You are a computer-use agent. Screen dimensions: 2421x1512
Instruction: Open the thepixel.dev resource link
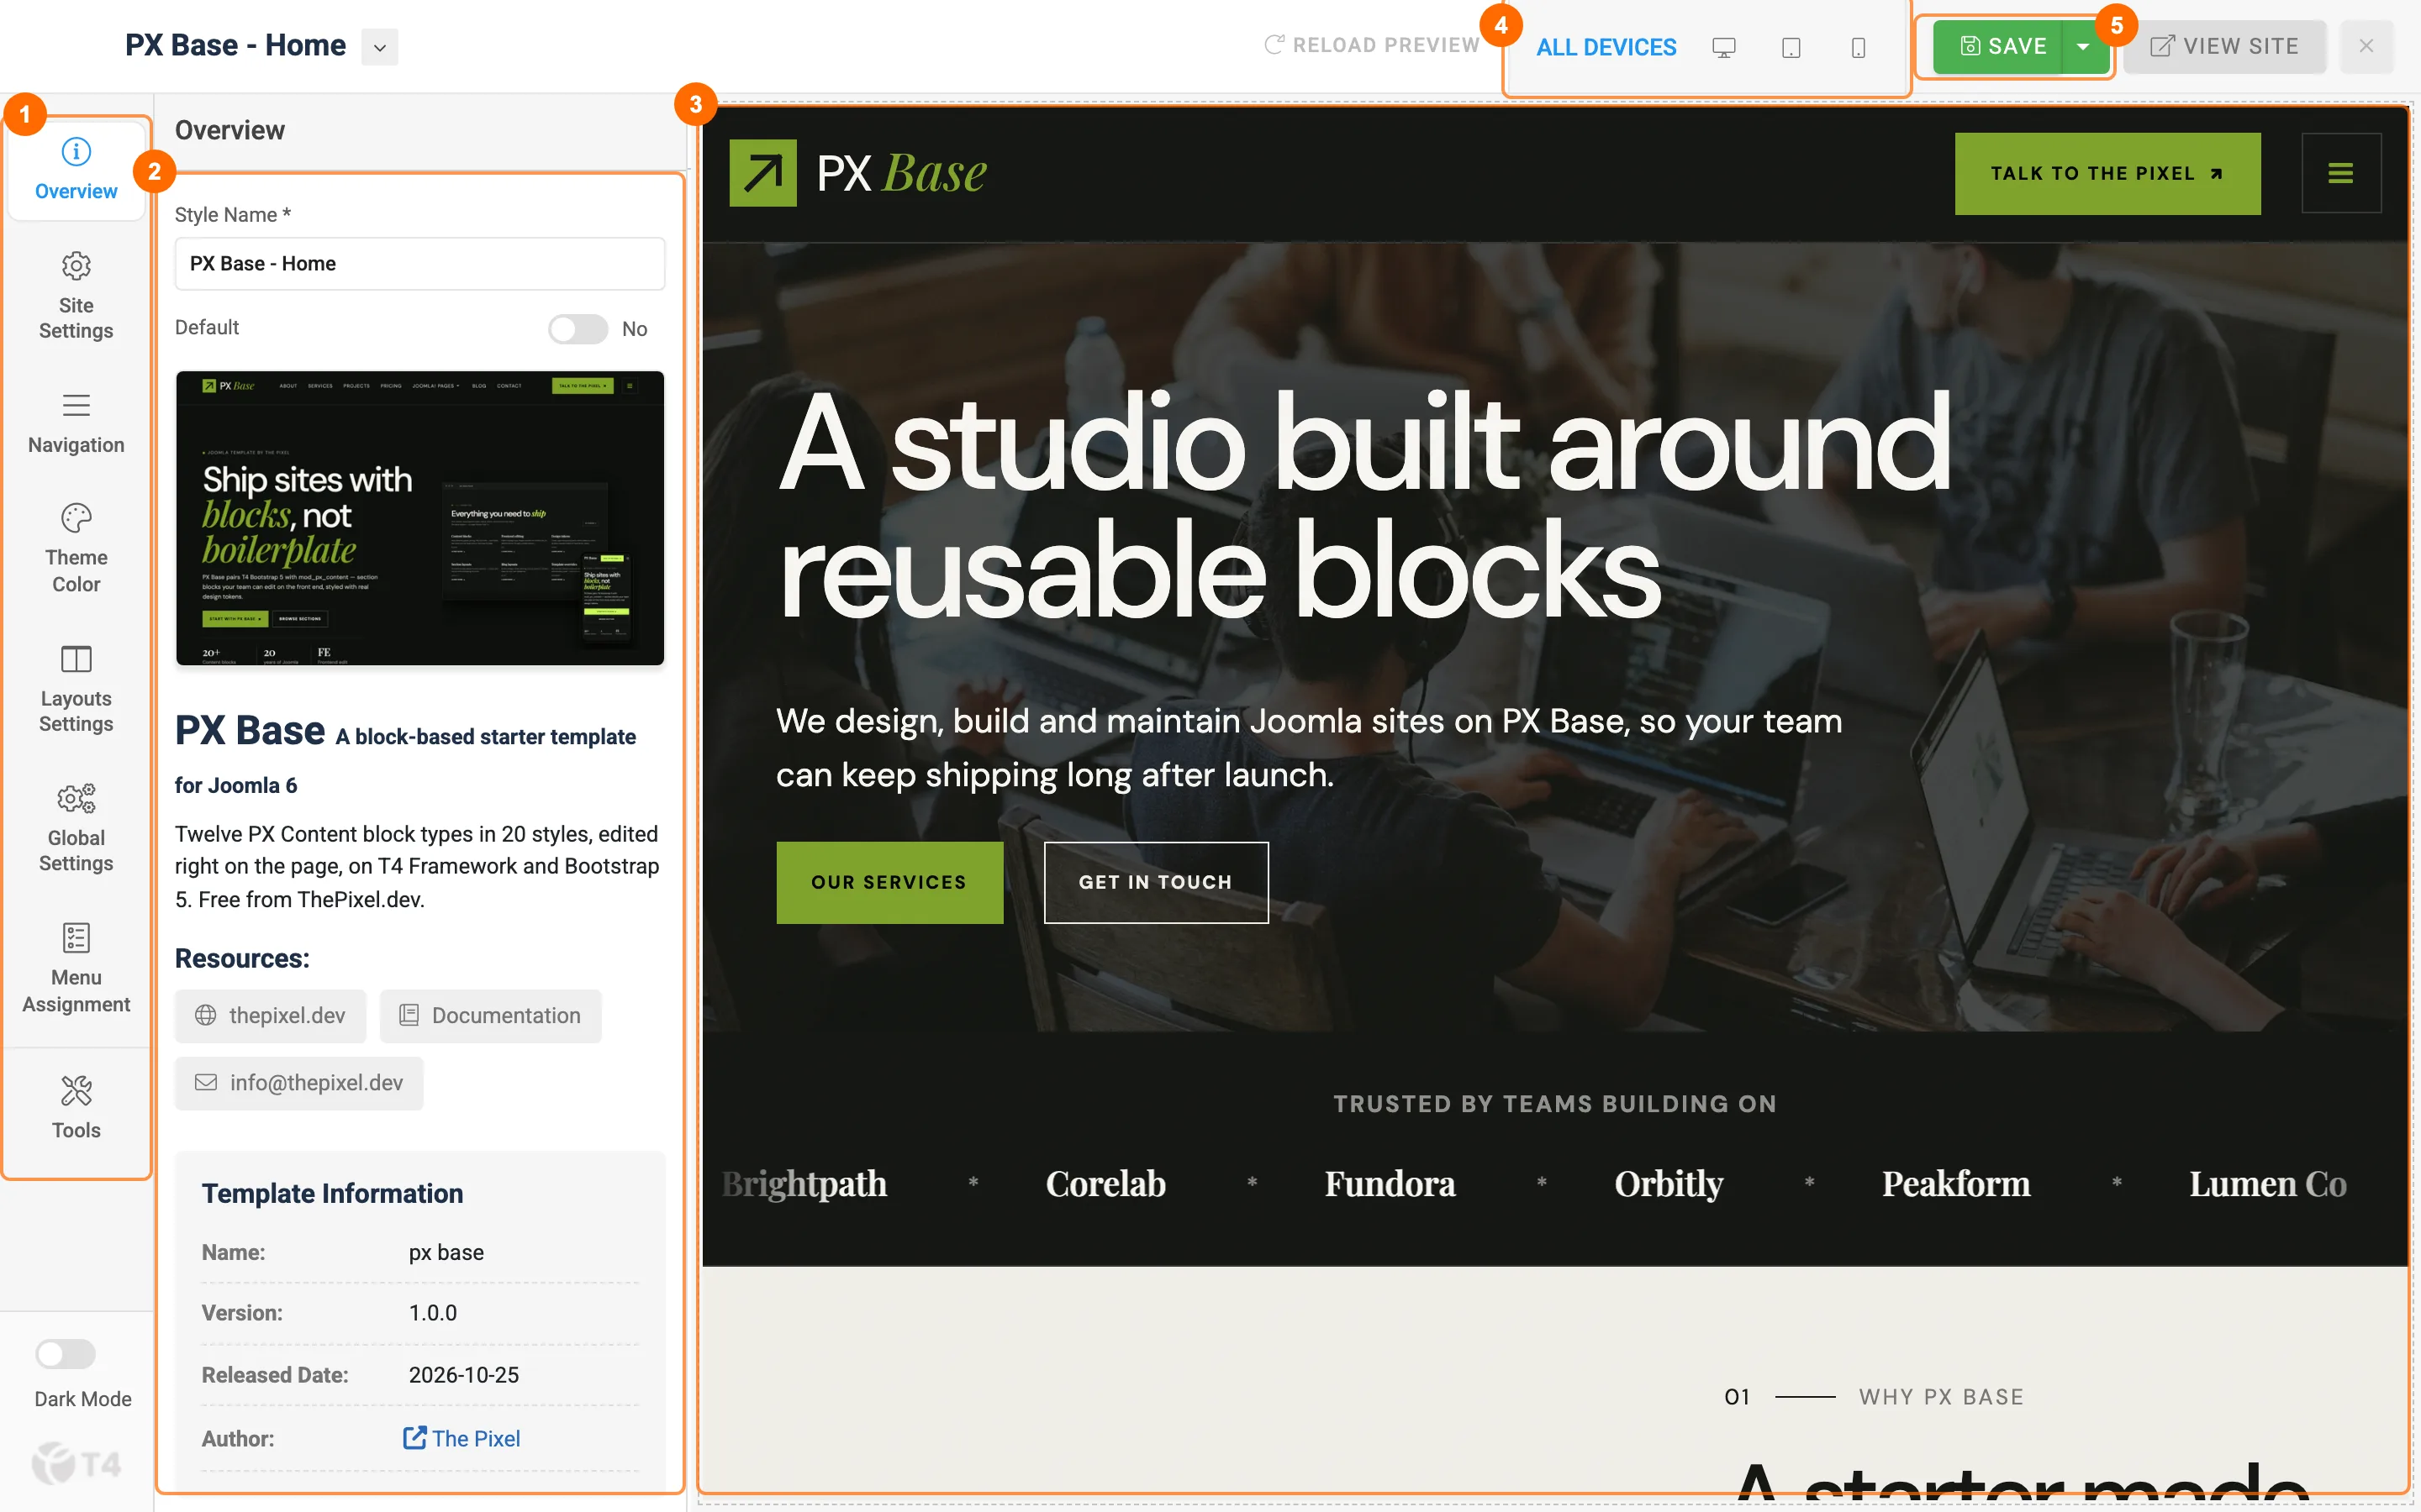pyautogui.click(x=270, y=1016)
